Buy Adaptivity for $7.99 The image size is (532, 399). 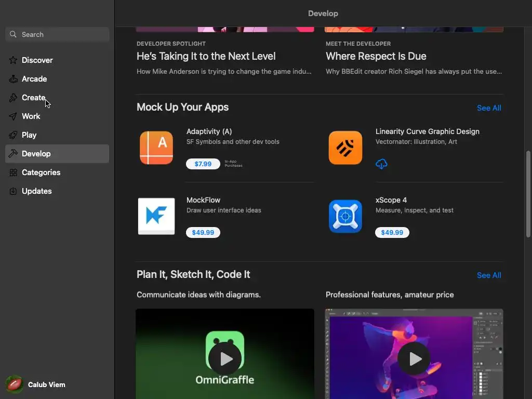coord(203,164)
